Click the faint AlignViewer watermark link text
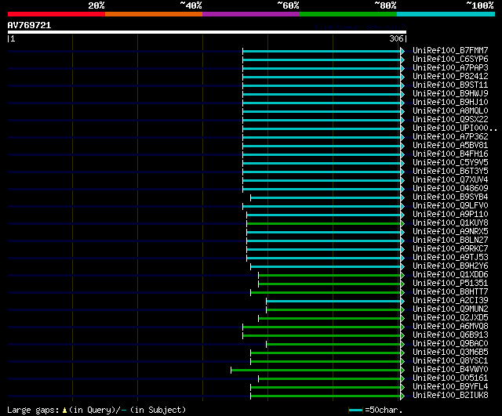 (360, 27)
